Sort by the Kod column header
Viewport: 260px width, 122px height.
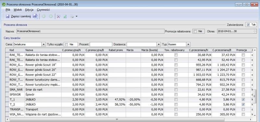coord(17,50)
